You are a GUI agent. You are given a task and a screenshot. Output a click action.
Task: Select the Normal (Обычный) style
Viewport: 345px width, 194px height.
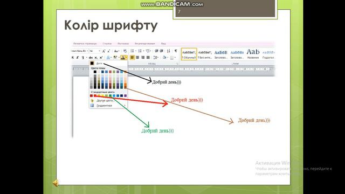(x=189, y=54)
